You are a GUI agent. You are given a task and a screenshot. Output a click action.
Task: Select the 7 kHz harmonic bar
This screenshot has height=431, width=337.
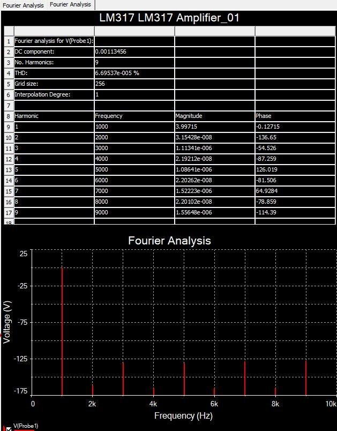245,378
